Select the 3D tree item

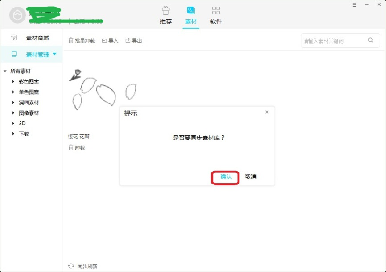point(22,123)
